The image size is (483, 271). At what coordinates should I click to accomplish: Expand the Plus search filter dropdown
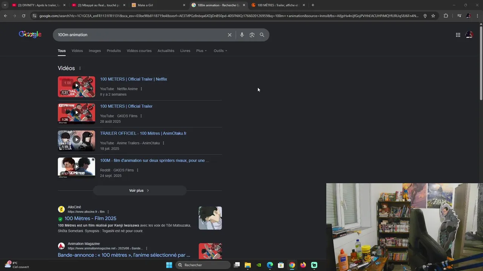click(202, 51)
